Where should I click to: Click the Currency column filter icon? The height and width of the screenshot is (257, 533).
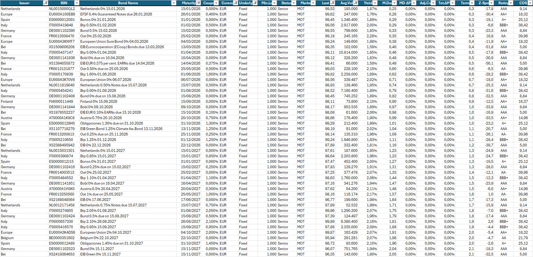(235, 3)
